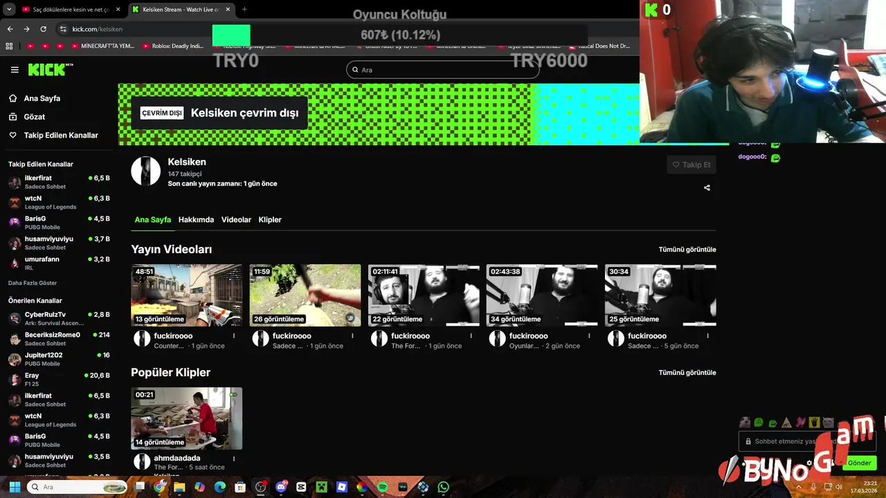Switch to the Klipler tab

(x=270, y=220)
